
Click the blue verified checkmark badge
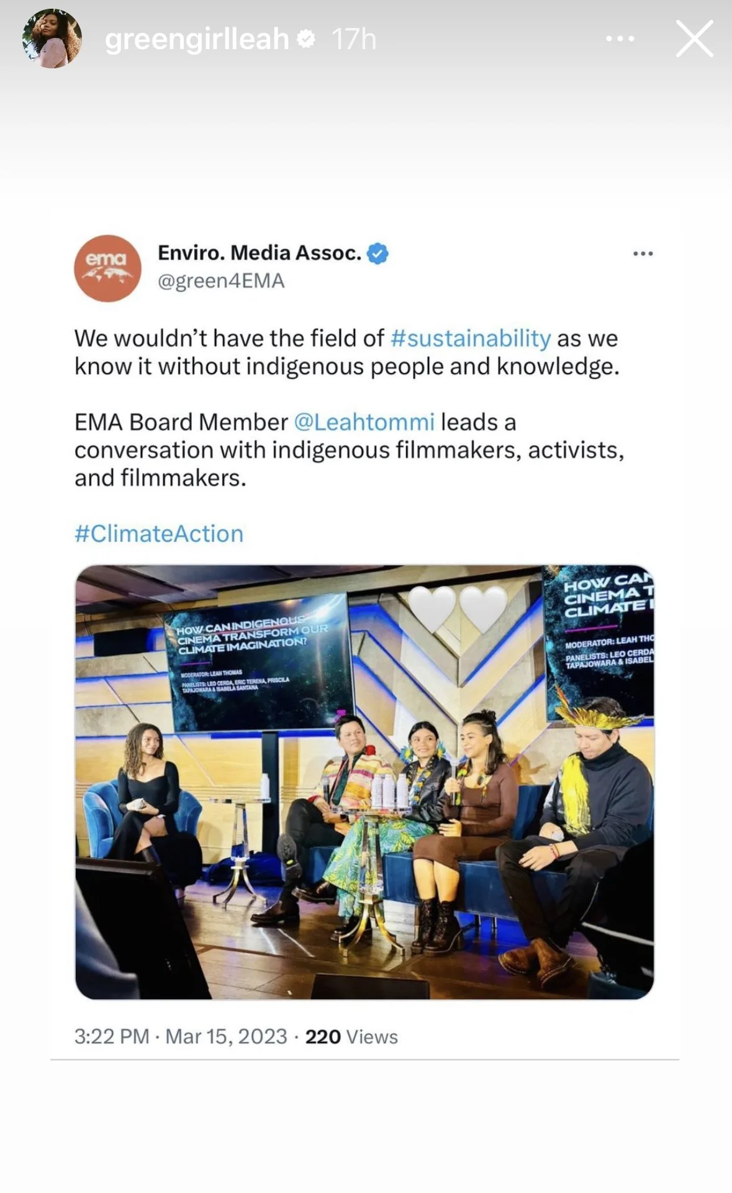pos(377,254)
